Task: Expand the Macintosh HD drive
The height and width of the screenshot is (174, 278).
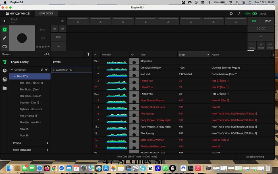Action: [x=54, y=70]
